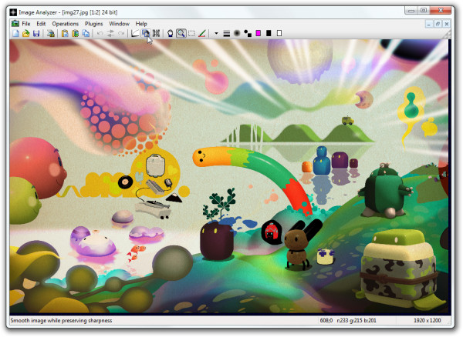Click the smooth image preserving sharpness icon
This screenshot has height=337, width=463.
pyautogui.click(x=146, y=34)
